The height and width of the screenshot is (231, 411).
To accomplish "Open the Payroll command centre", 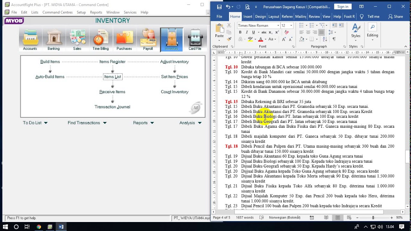I will (148, 40).
